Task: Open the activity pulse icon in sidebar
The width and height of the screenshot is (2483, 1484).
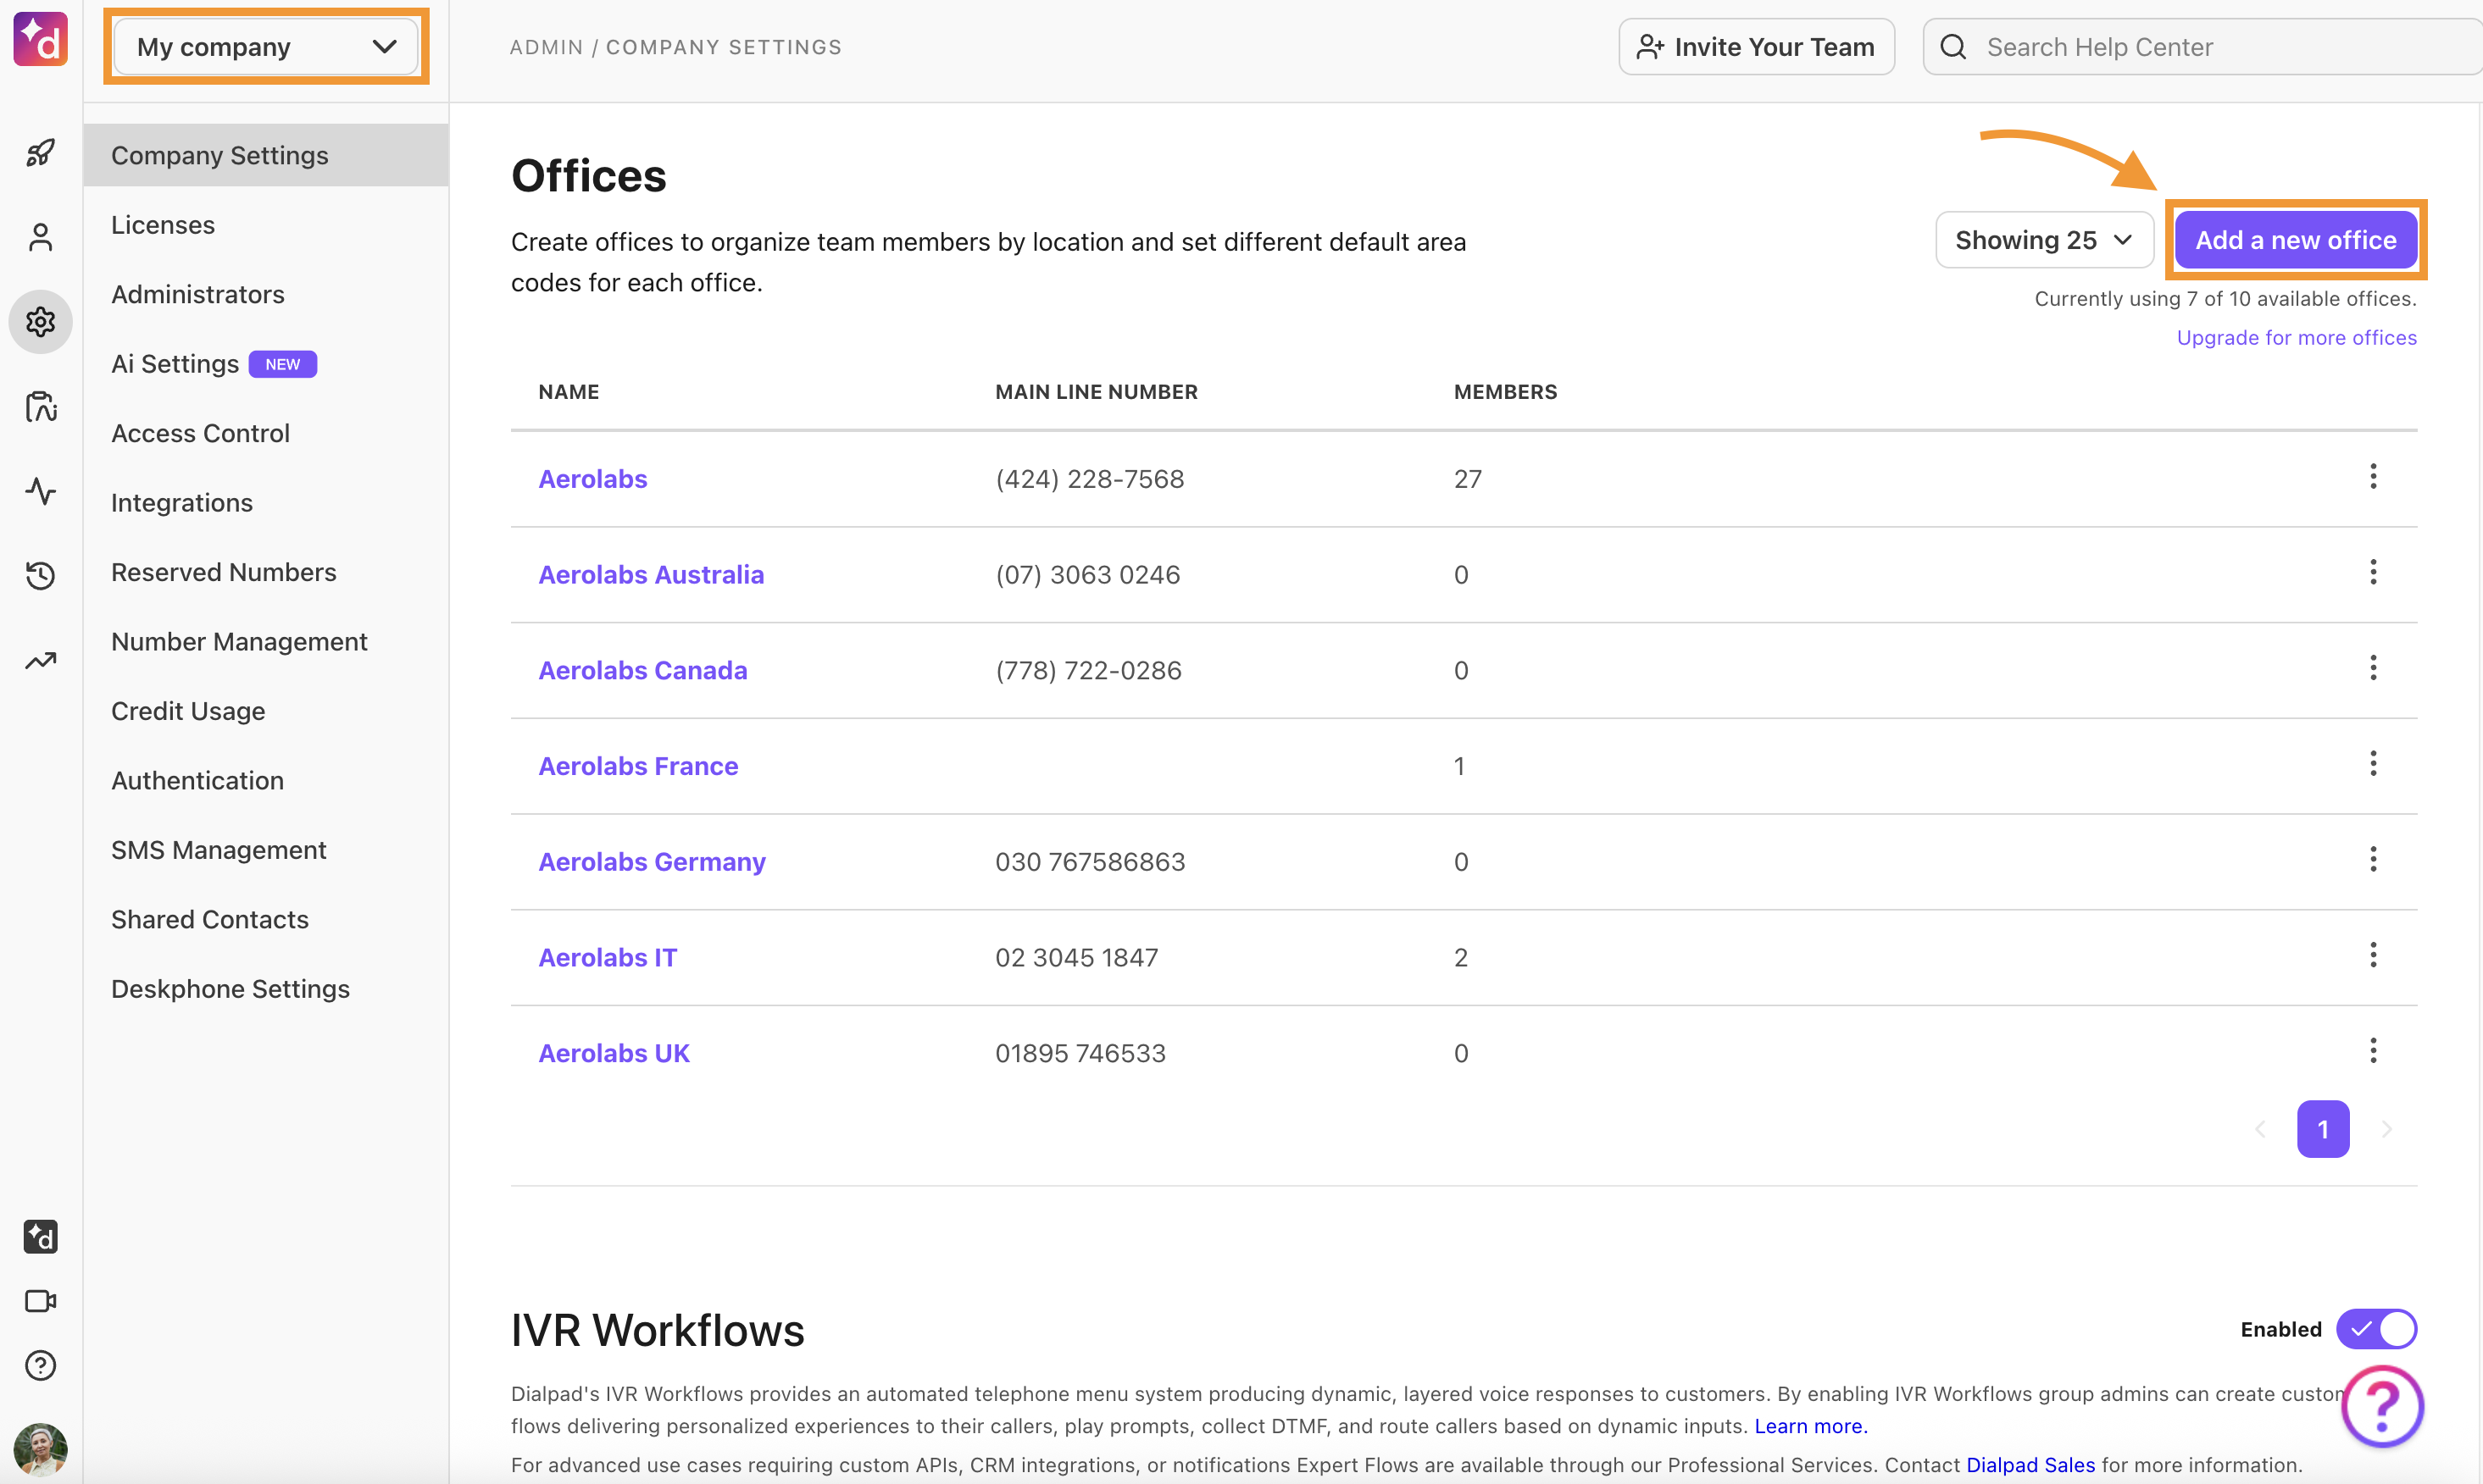Action: click(x=40, y=491)
